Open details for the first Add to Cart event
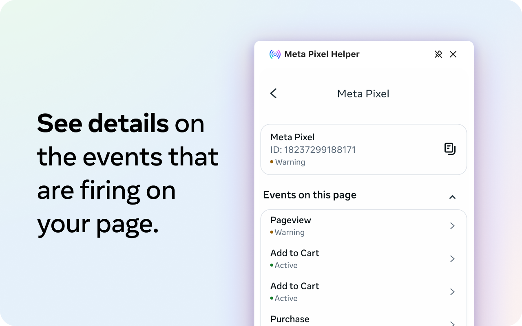The image size is (522, 326). (452, 259)
